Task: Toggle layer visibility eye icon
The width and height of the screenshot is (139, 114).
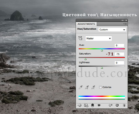Action: (x=99, y=105)
